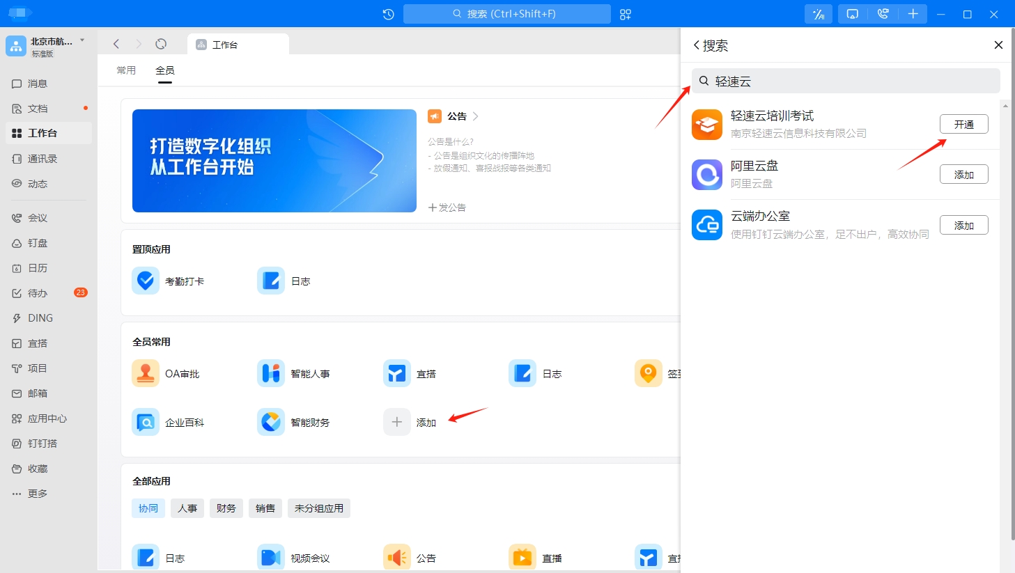Click the refresh icon beside navigation arrows
This screenshot has width=1015, height=573.
pyautogui.click(x=161, y=44)
